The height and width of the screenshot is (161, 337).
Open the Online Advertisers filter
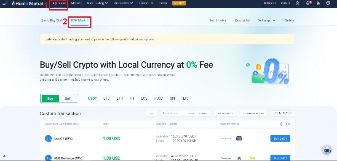coord(254,113)
